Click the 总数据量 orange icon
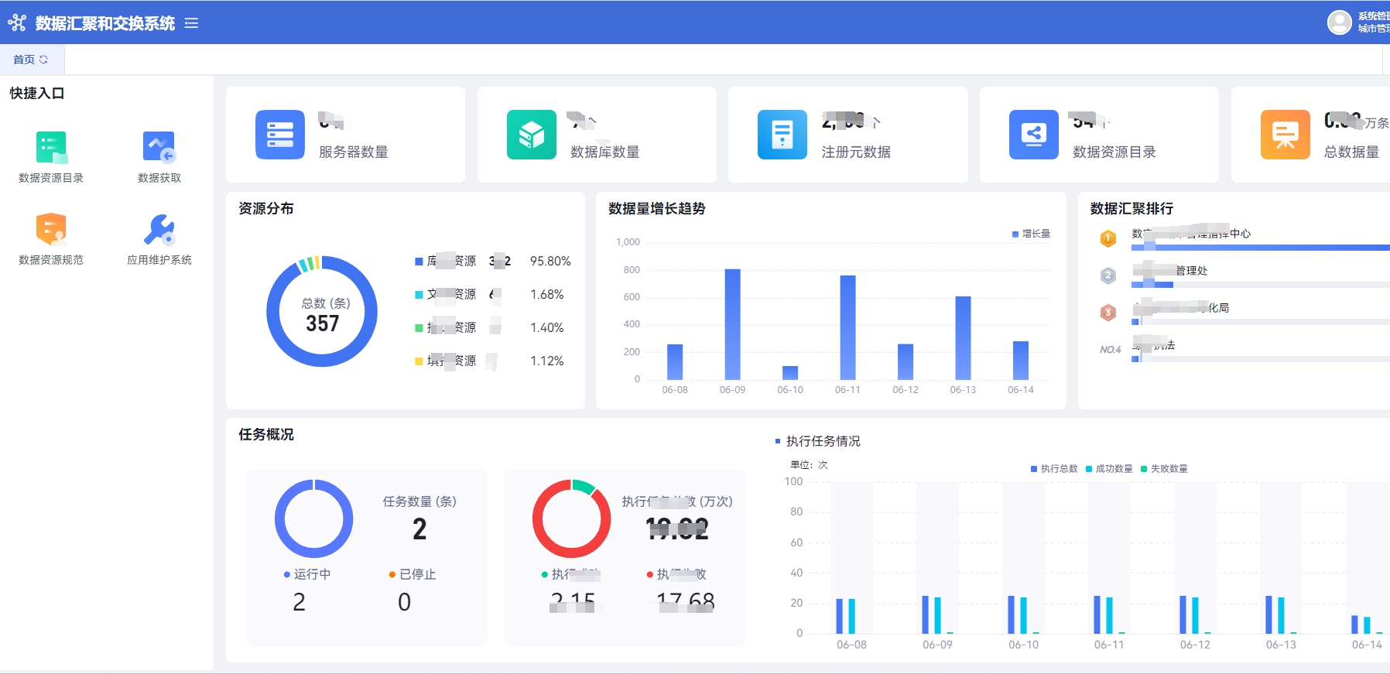Image resolution: width=1390 pixels, height=674 pixels. click(1285, 135)
